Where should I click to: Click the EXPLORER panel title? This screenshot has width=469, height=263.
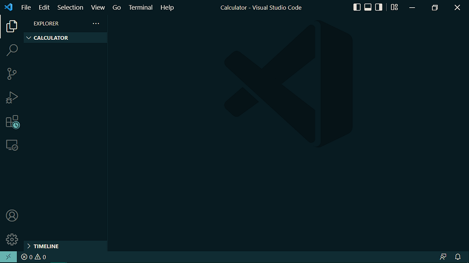click(46, 23)
